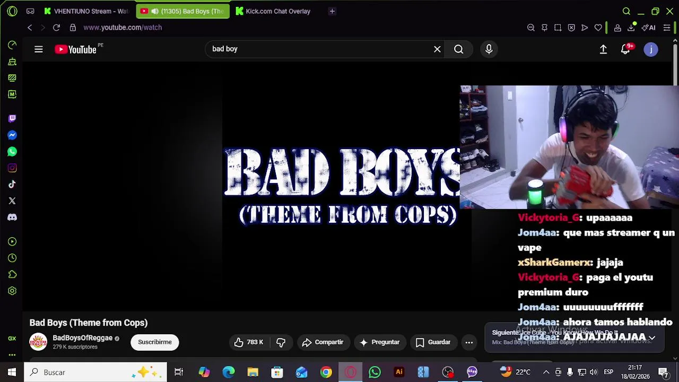Image resolution: width=679 pixels, height=382 pixels.
Task: Save video with Guardar button
Action: [x=433, y=342]
